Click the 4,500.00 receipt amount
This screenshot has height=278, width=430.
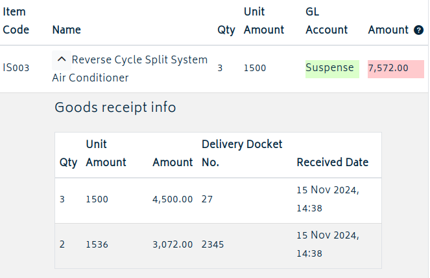pyautogui.click(x=173, y=199)
